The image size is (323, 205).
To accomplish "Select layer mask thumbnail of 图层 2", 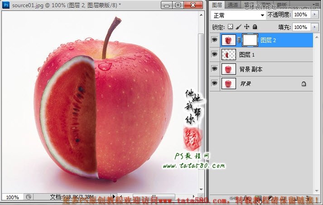I will coord(250,40).
